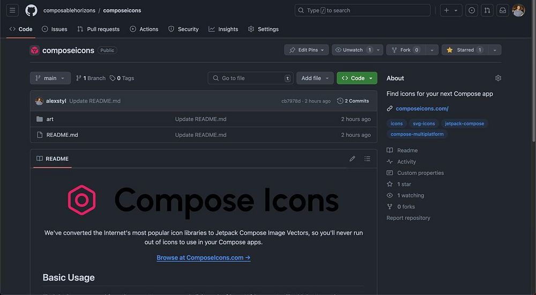Switch to the Code tab
This screenshot has width=536, height=295.
tap(21, 29)
